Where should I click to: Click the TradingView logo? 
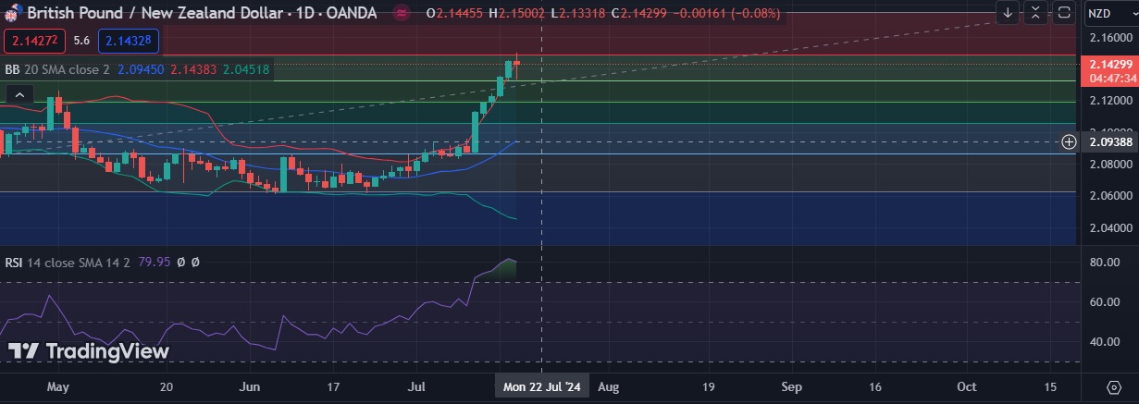(x=89, y=351)
